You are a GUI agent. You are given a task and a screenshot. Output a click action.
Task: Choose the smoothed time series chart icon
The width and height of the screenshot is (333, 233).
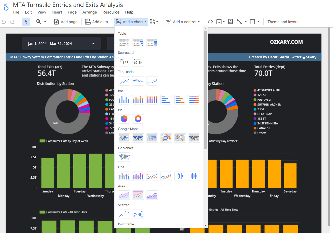pyautogui.click(x=152, y=81)
